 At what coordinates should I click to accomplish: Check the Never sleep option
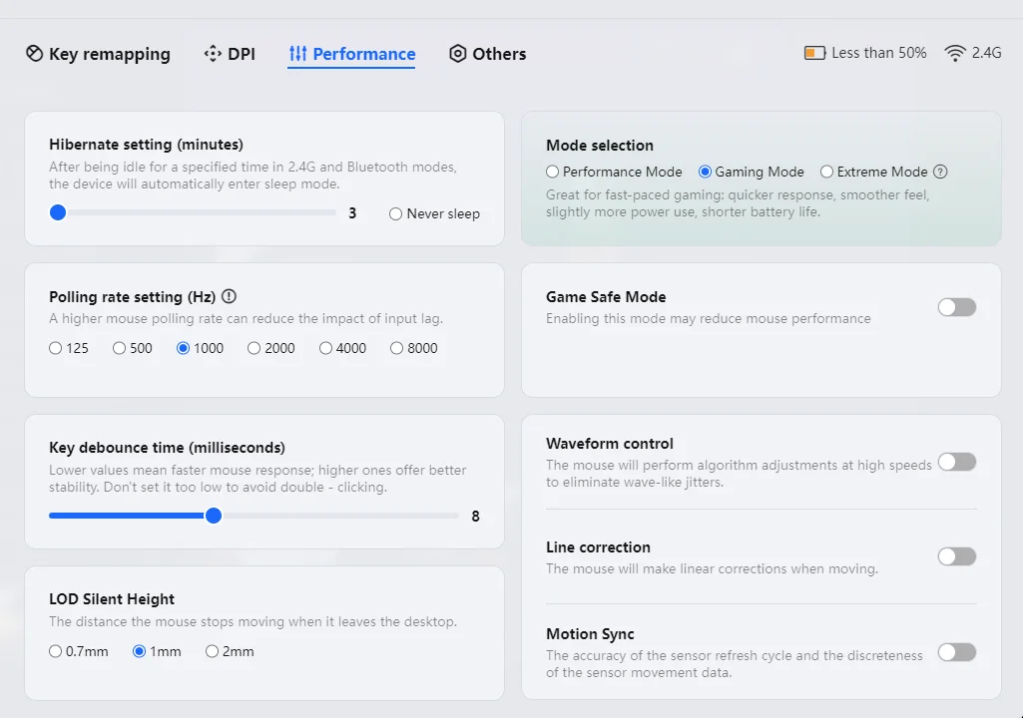(396, 213)
